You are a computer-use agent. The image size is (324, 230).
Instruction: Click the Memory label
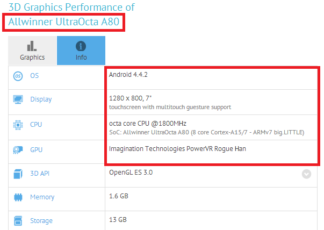[x=42, y=197]
